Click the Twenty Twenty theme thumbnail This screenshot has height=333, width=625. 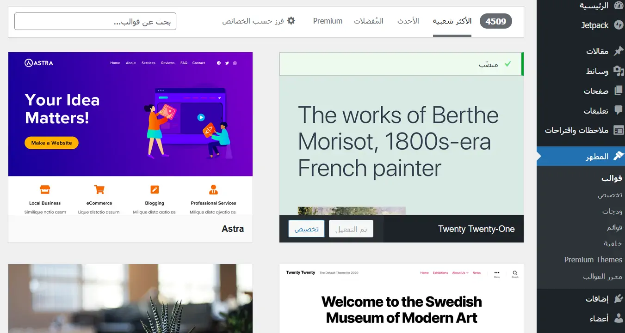pyautogui.click(x=402, y=298)
